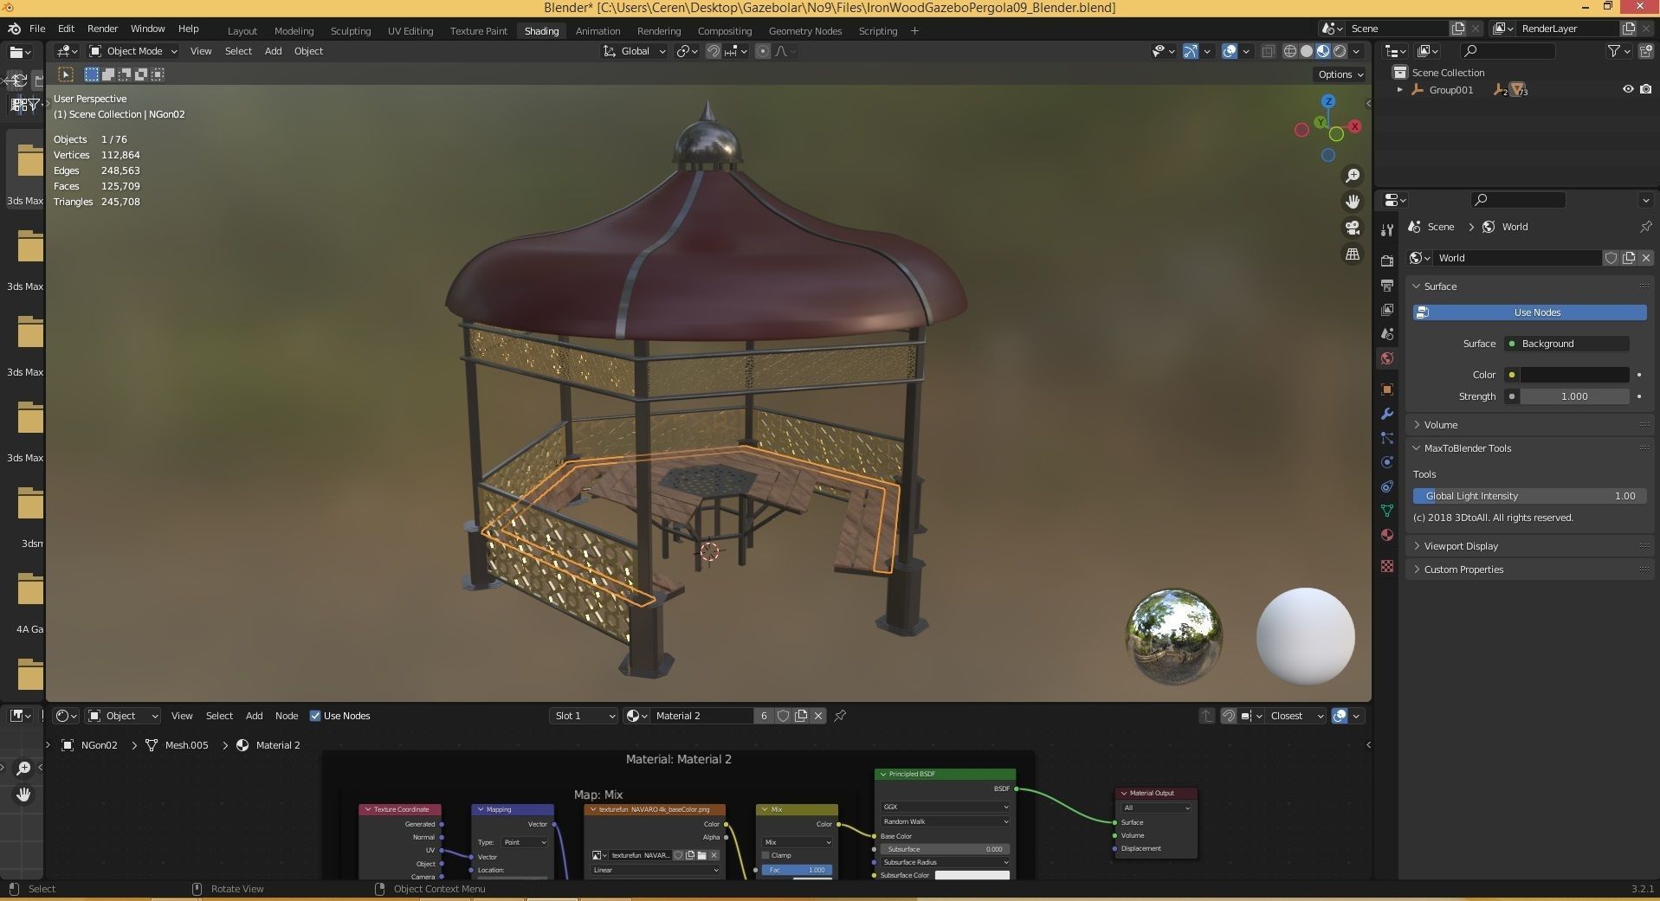Click the Surface Background shader button

click(1566, 344)
